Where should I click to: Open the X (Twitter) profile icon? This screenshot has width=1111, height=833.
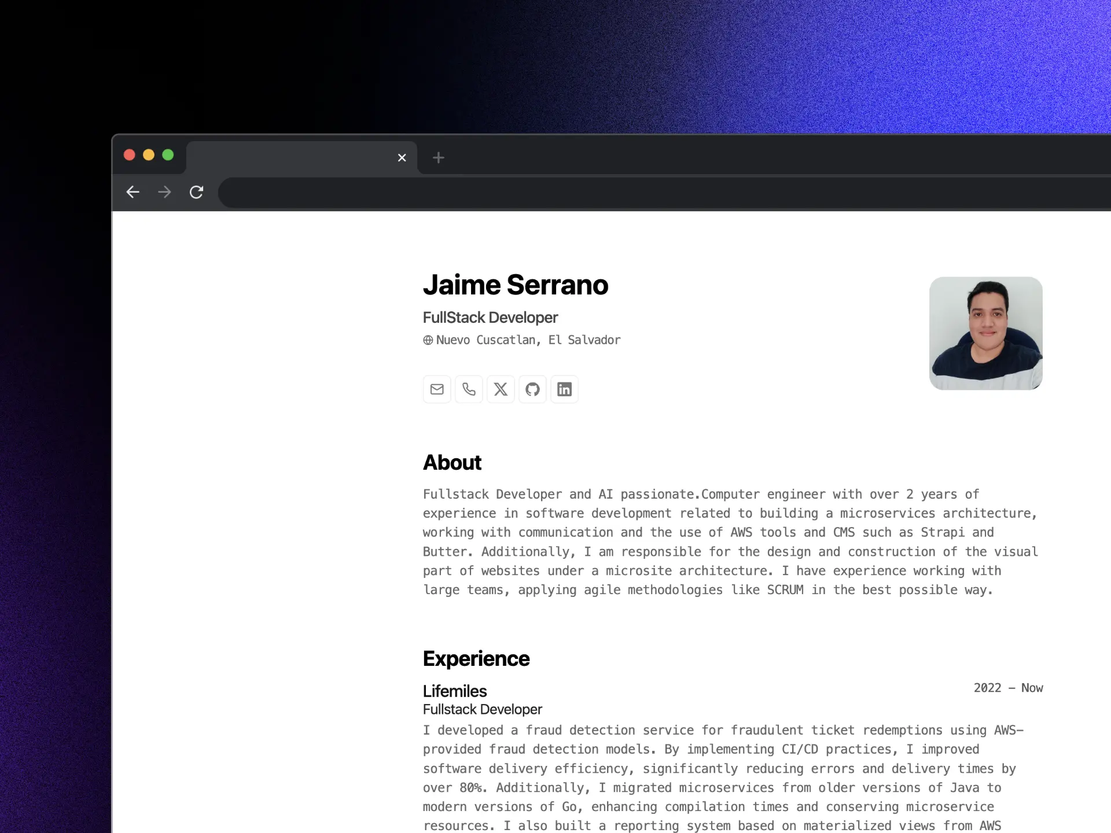click(x=501, y=389)
